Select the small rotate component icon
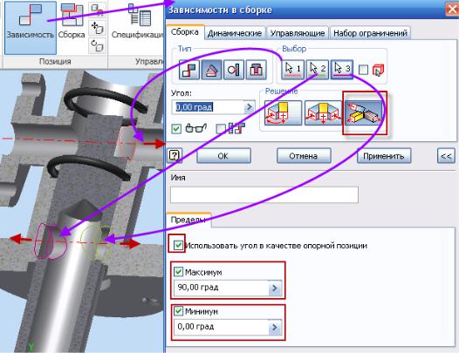 (x=97, y=45)
